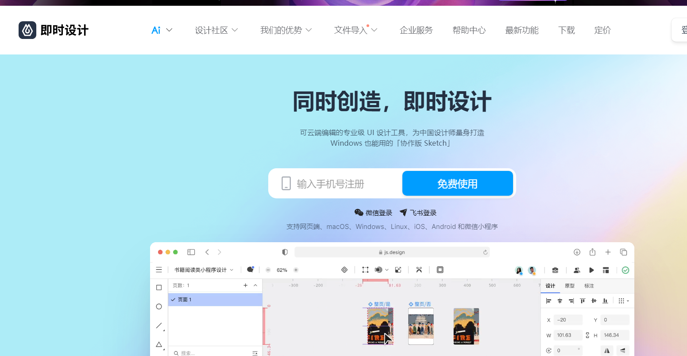Image resolution: width=687 pixels, height=356 pixels.
Task: Click the 免费使用 button
Action: tap(457, 183)
